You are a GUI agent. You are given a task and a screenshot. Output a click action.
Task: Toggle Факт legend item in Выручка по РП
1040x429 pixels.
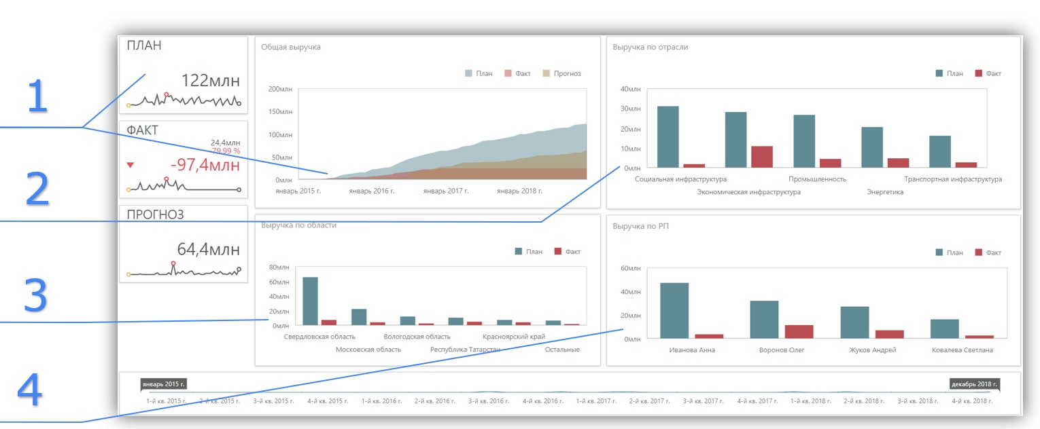[x=988, y=253]
